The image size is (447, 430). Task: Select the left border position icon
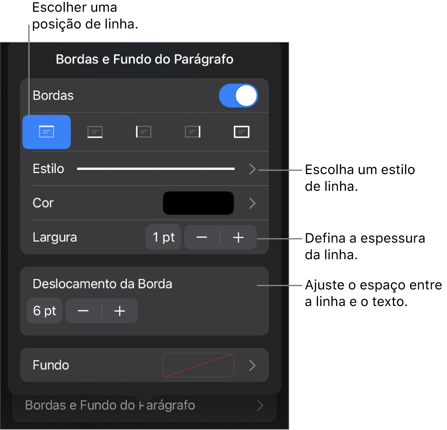(144, 132)
